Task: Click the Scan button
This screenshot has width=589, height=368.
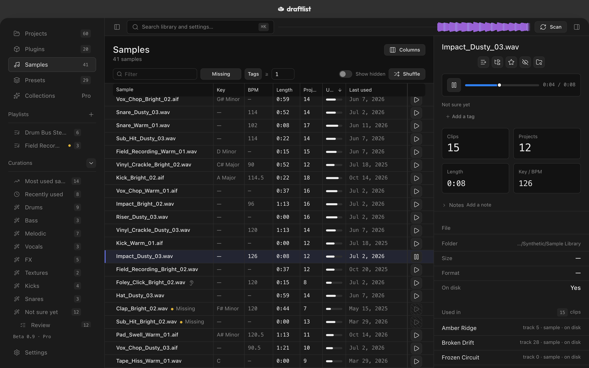Action: (x=551, y=27)
